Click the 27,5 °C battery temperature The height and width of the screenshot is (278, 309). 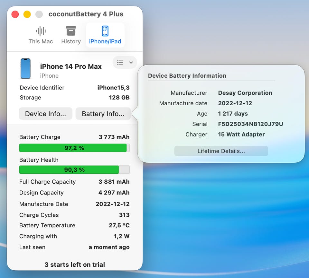pos(119,225)
